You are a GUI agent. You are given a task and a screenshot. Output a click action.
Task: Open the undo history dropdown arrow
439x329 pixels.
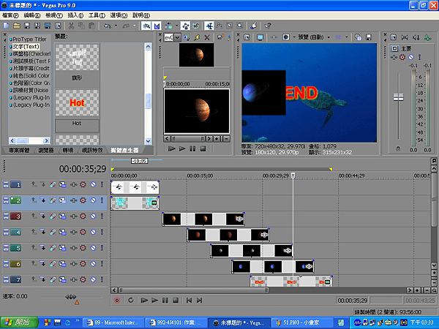[116, 26]
